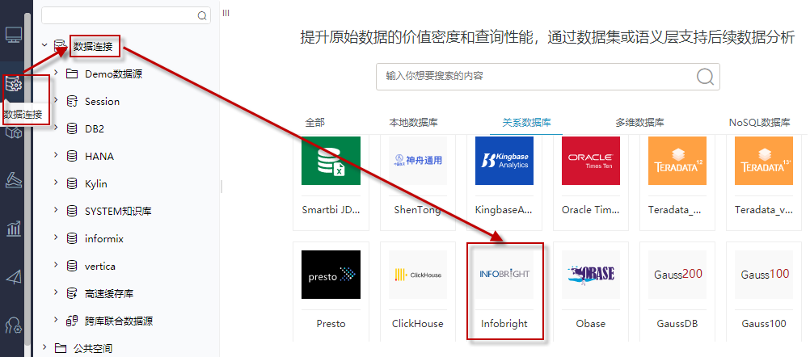Expand the Demo数据源 folder
Image resolution: width=810 pixels, height=357 pixels.
57,73
